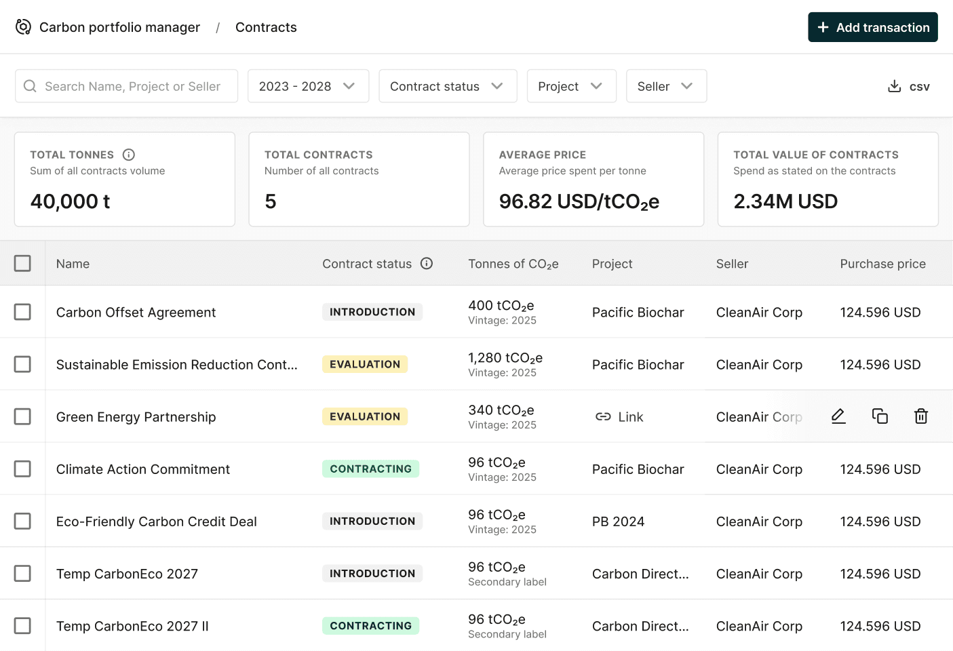This screenshot has height=651, width=953.
Task: Expand the Seller filter dropdown
Action: tap(666, 86)
